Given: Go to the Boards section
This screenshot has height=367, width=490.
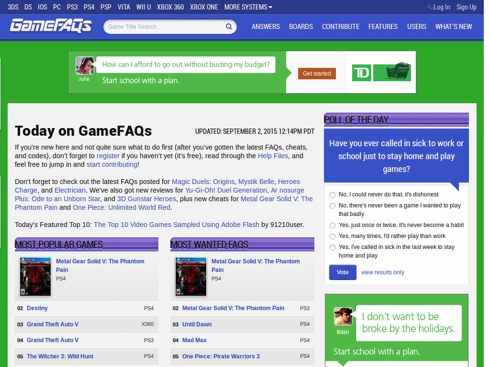Looking at the screenshot, I should [x=301, y=27].
